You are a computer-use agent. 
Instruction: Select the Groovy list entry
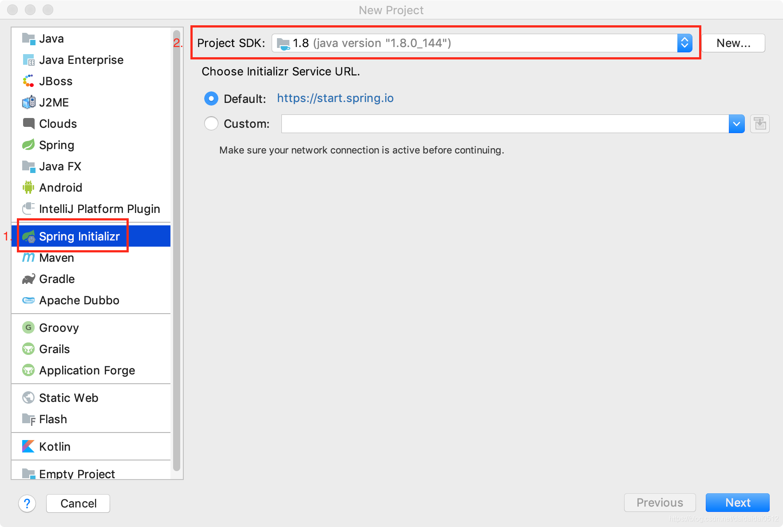[x=91, y=328]
